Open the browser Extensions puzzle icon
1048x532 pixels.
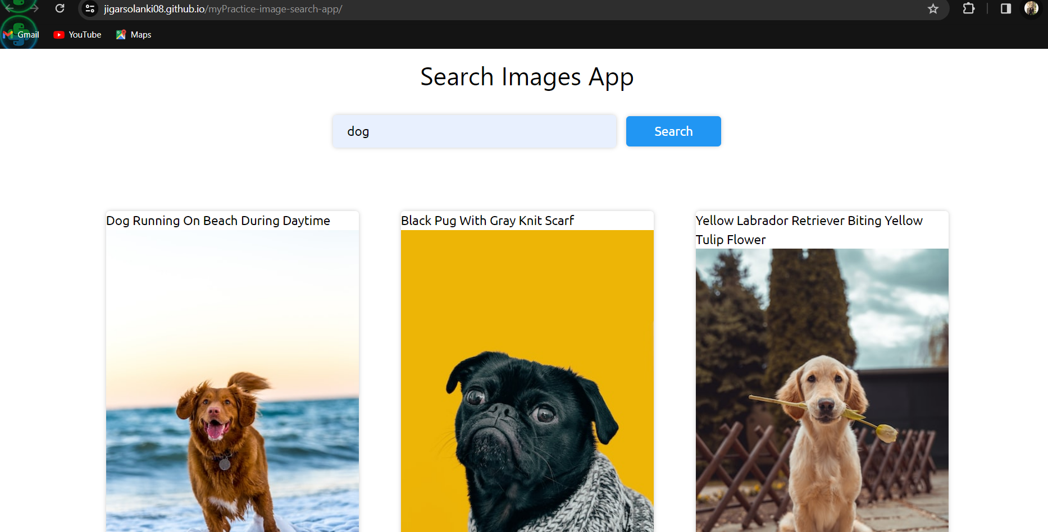pos(969,9)
